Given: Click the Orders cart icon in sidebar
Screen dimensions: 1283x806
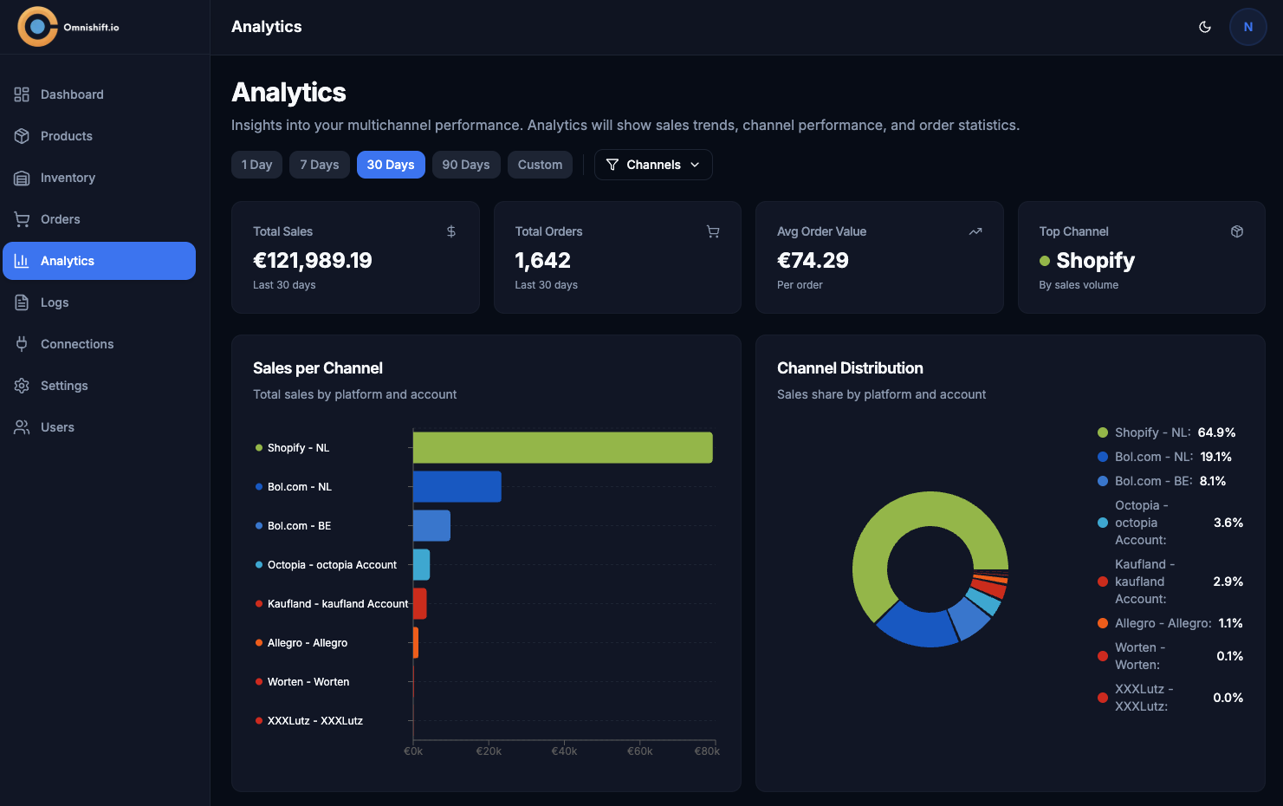Looking at the screenshot, I should (x=22, y=219).
